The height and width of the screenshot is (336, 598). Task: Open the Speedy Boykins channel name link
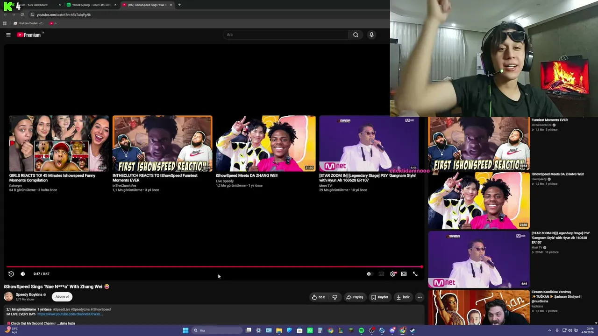pos(29,294)
